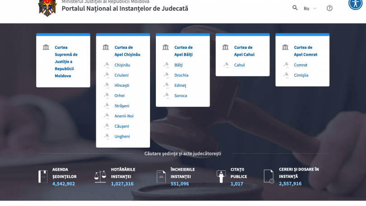The height and width of the screenshot is (206, 366).
Task: Click the file clock icon for Cereri și dosare
Action: coord(269,176)
